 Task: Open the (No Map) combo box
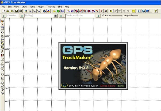point(39,16)
